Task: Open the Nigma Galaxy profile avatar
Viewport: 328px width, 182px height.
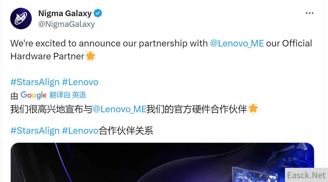Action: pos(21,19)
